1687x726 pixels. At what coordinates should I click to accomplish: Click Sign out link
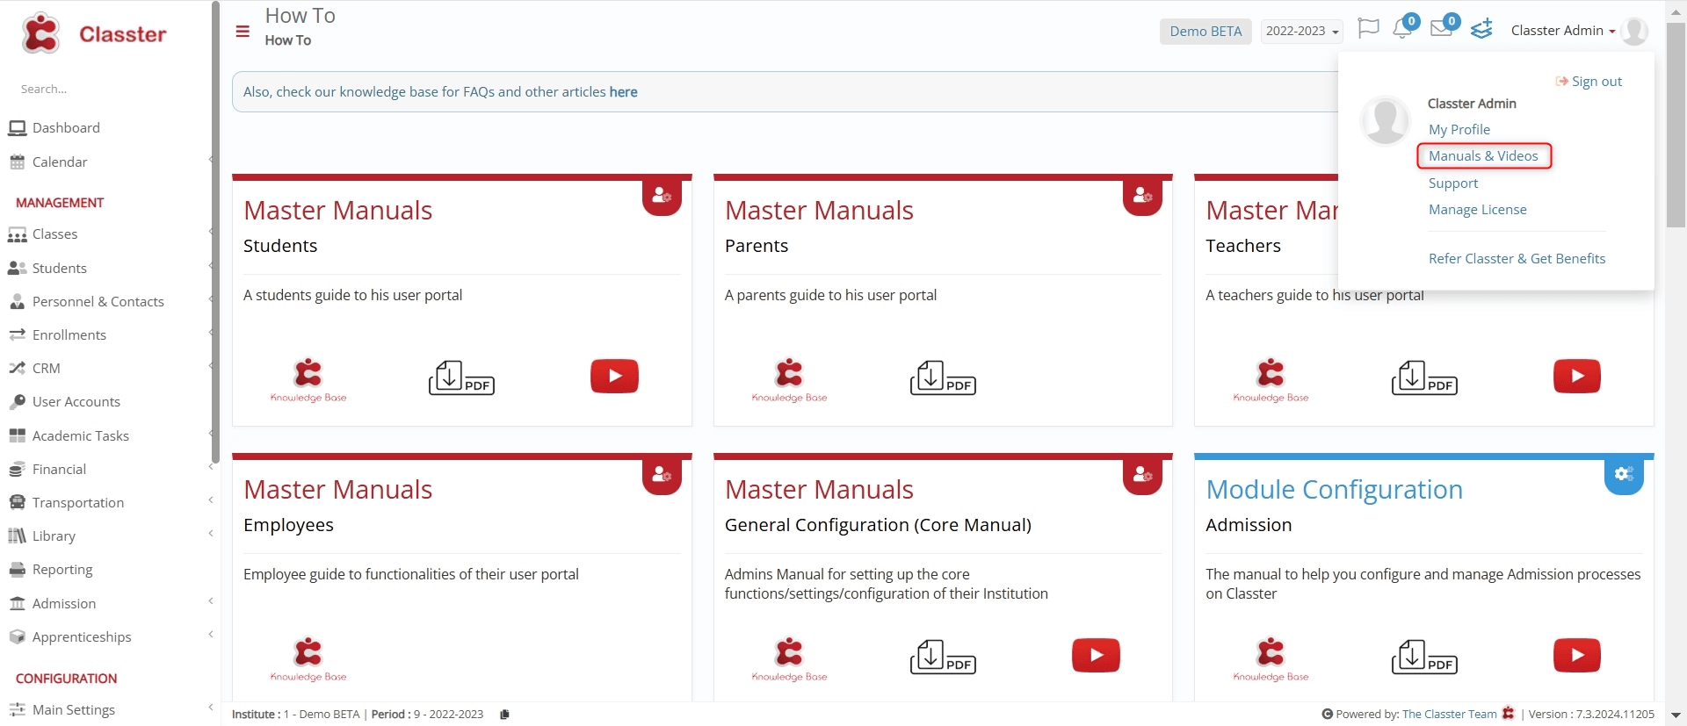click(x=1589, y=81)
